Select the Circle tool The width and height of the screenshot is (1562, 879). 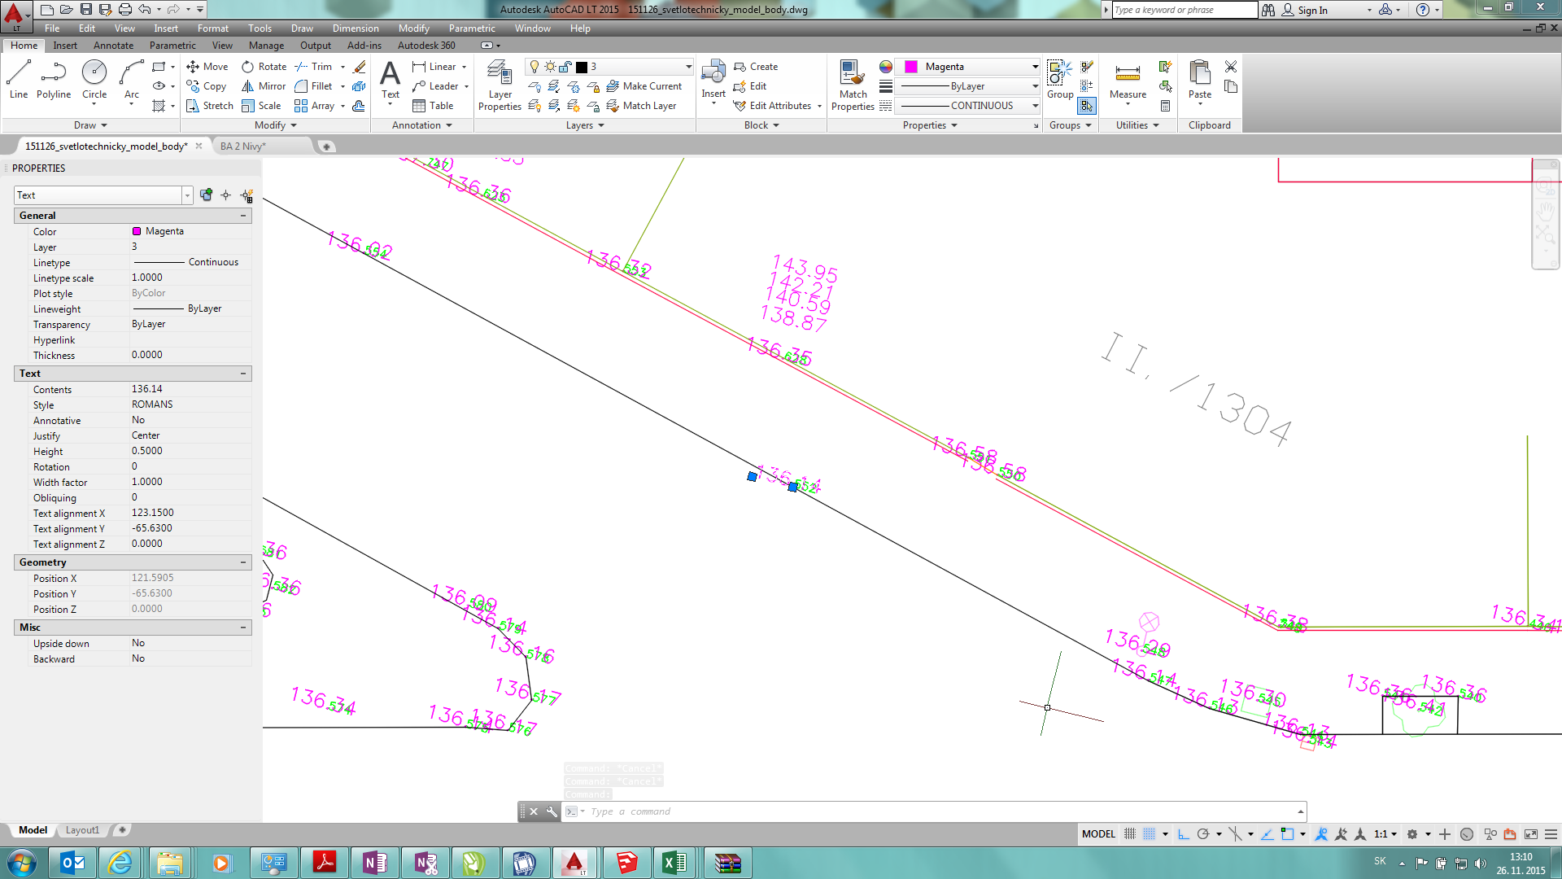94,80
